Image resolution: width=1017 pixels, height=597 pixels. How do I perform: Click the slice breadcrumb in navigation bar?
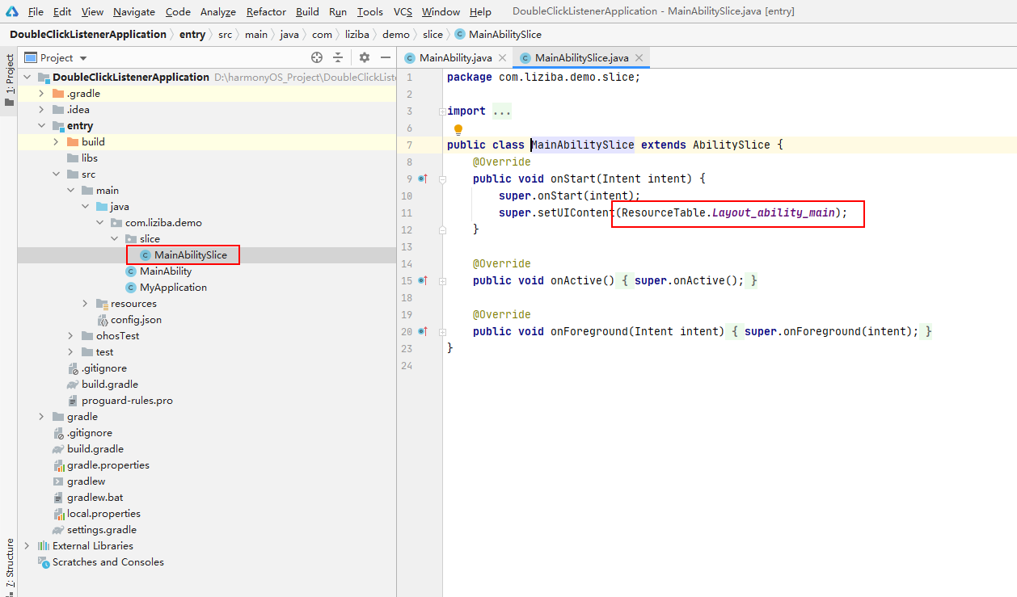tap(433, 35)
